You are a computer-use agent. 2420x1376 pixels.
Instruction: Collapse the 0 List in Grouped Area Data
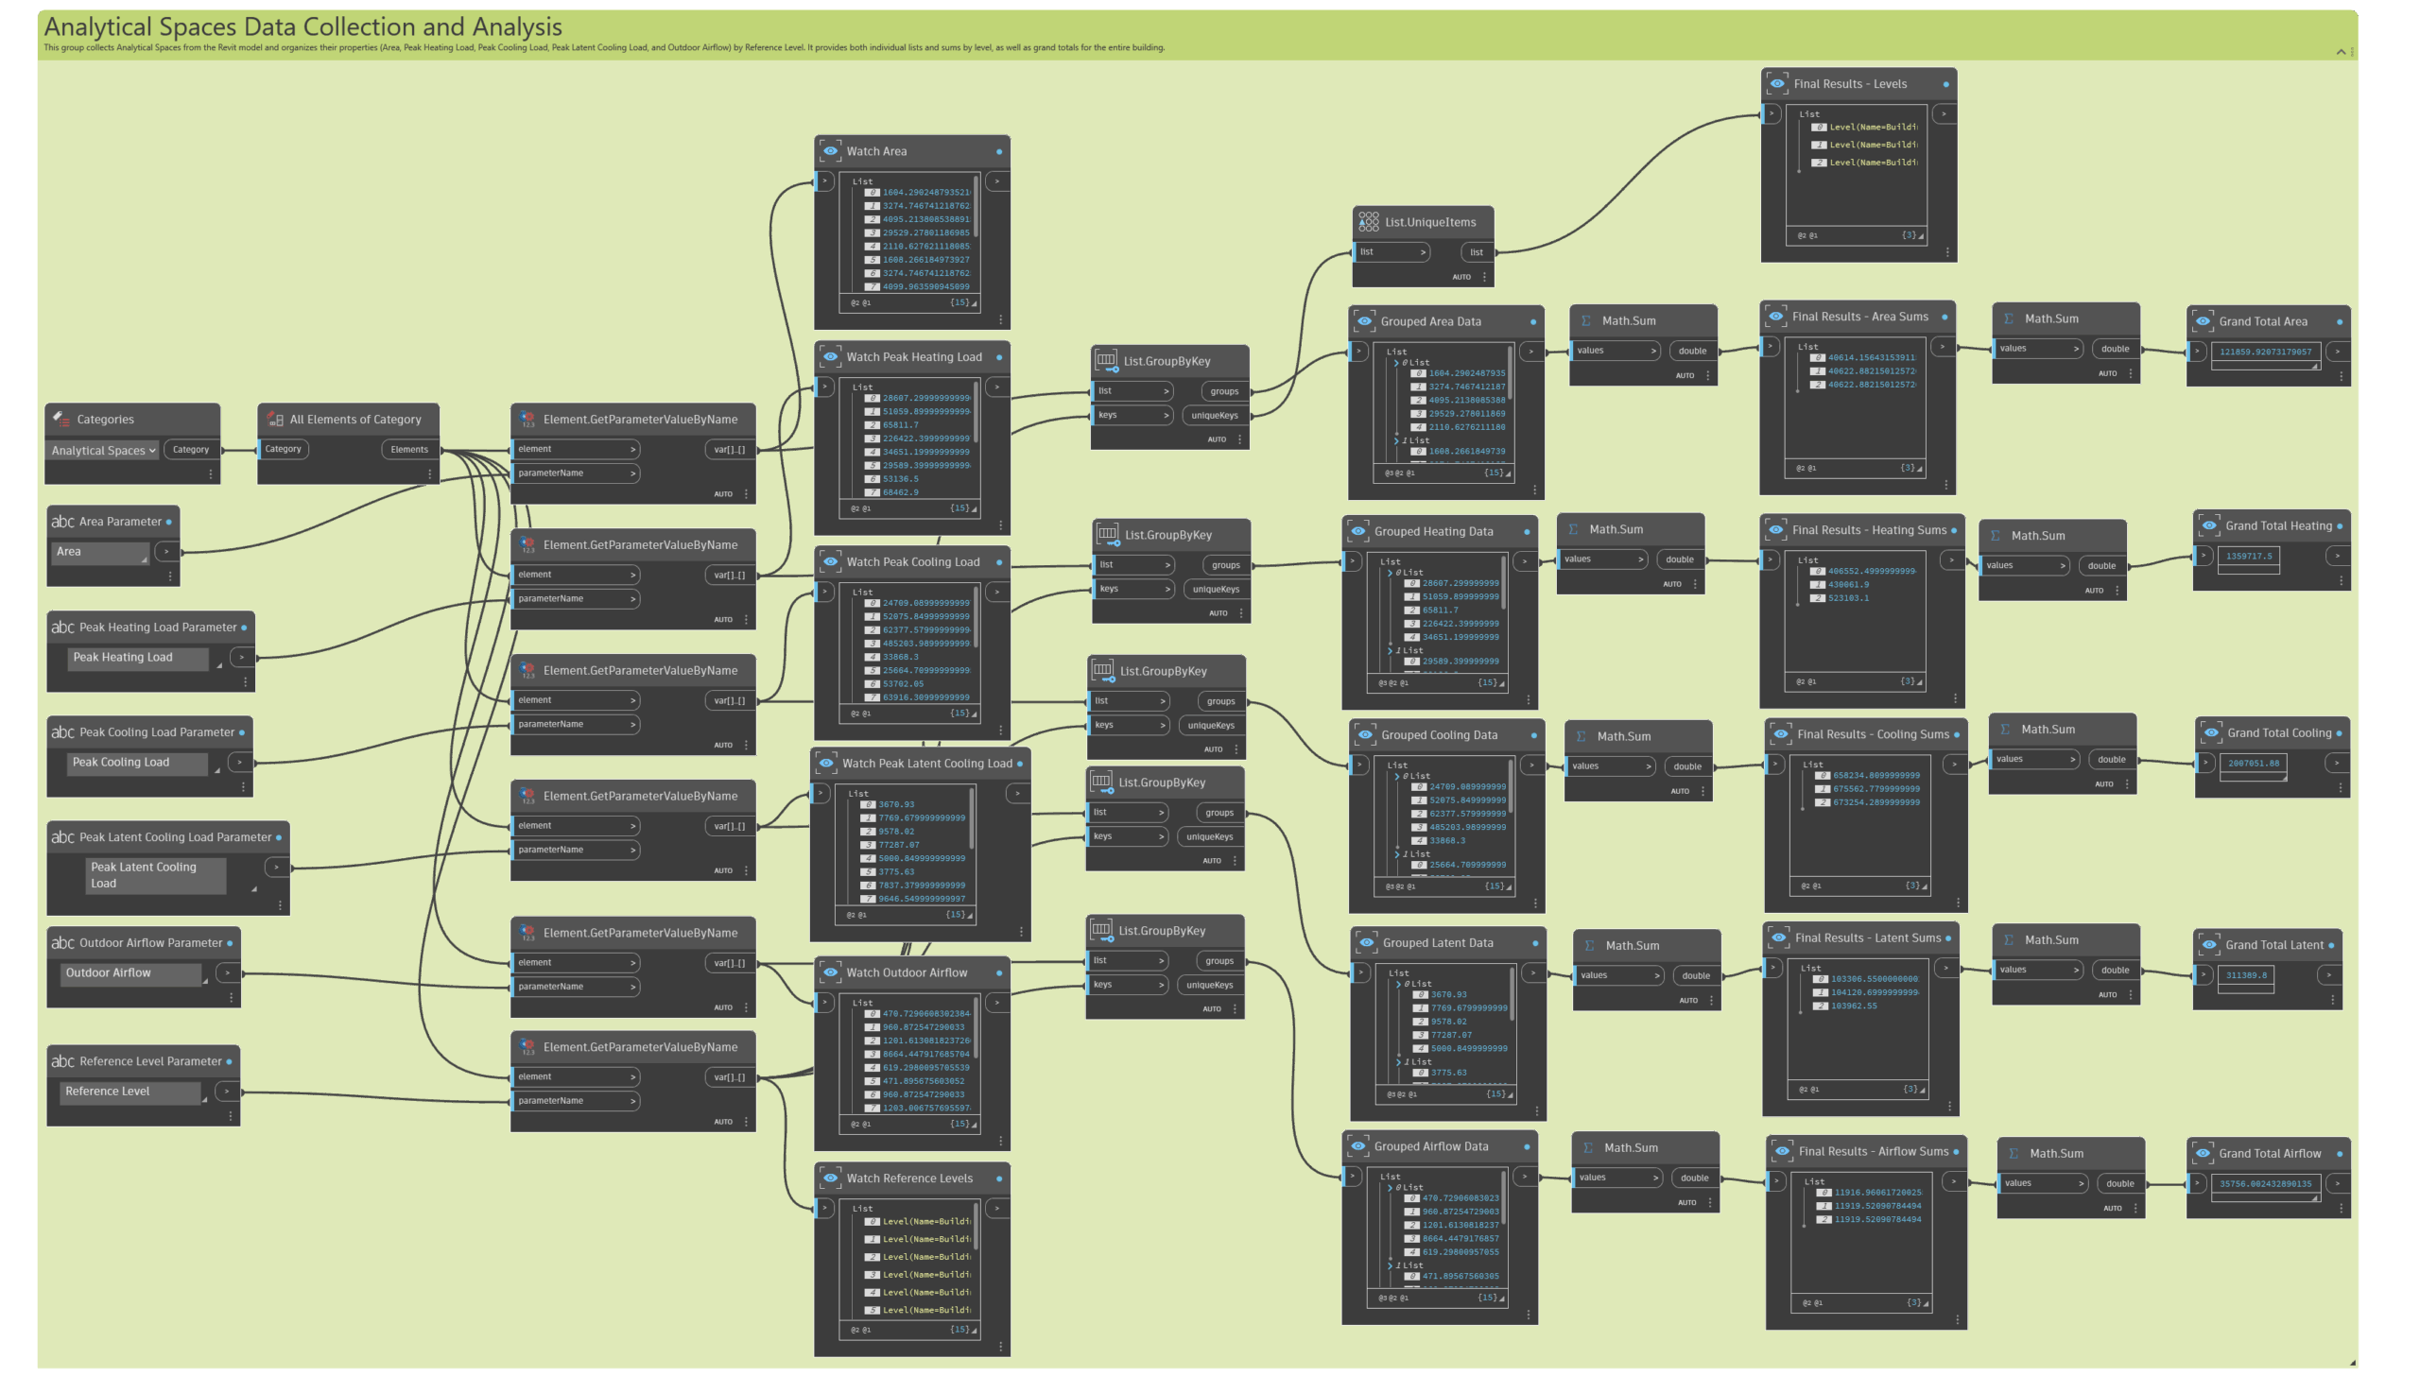click(x=1396, y=363)
